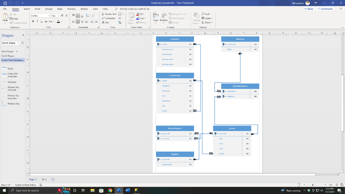Toggle macro recording icon in status bar
This screenshot has height=194, width=345.
(40, 185)
